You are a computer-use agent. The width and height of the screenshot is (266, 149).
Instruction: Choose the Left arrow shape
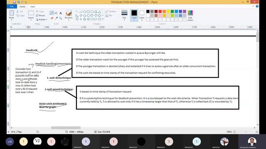coord(96,16)
